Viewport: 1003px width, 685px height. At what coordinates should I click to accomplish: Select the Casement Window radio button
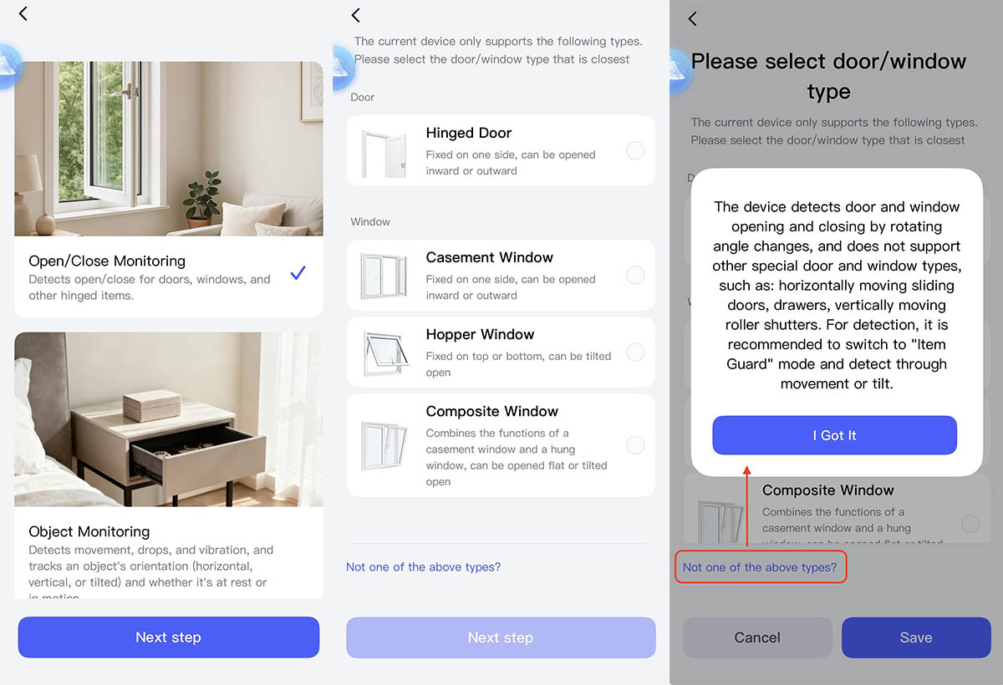click(x=635, y=275)
